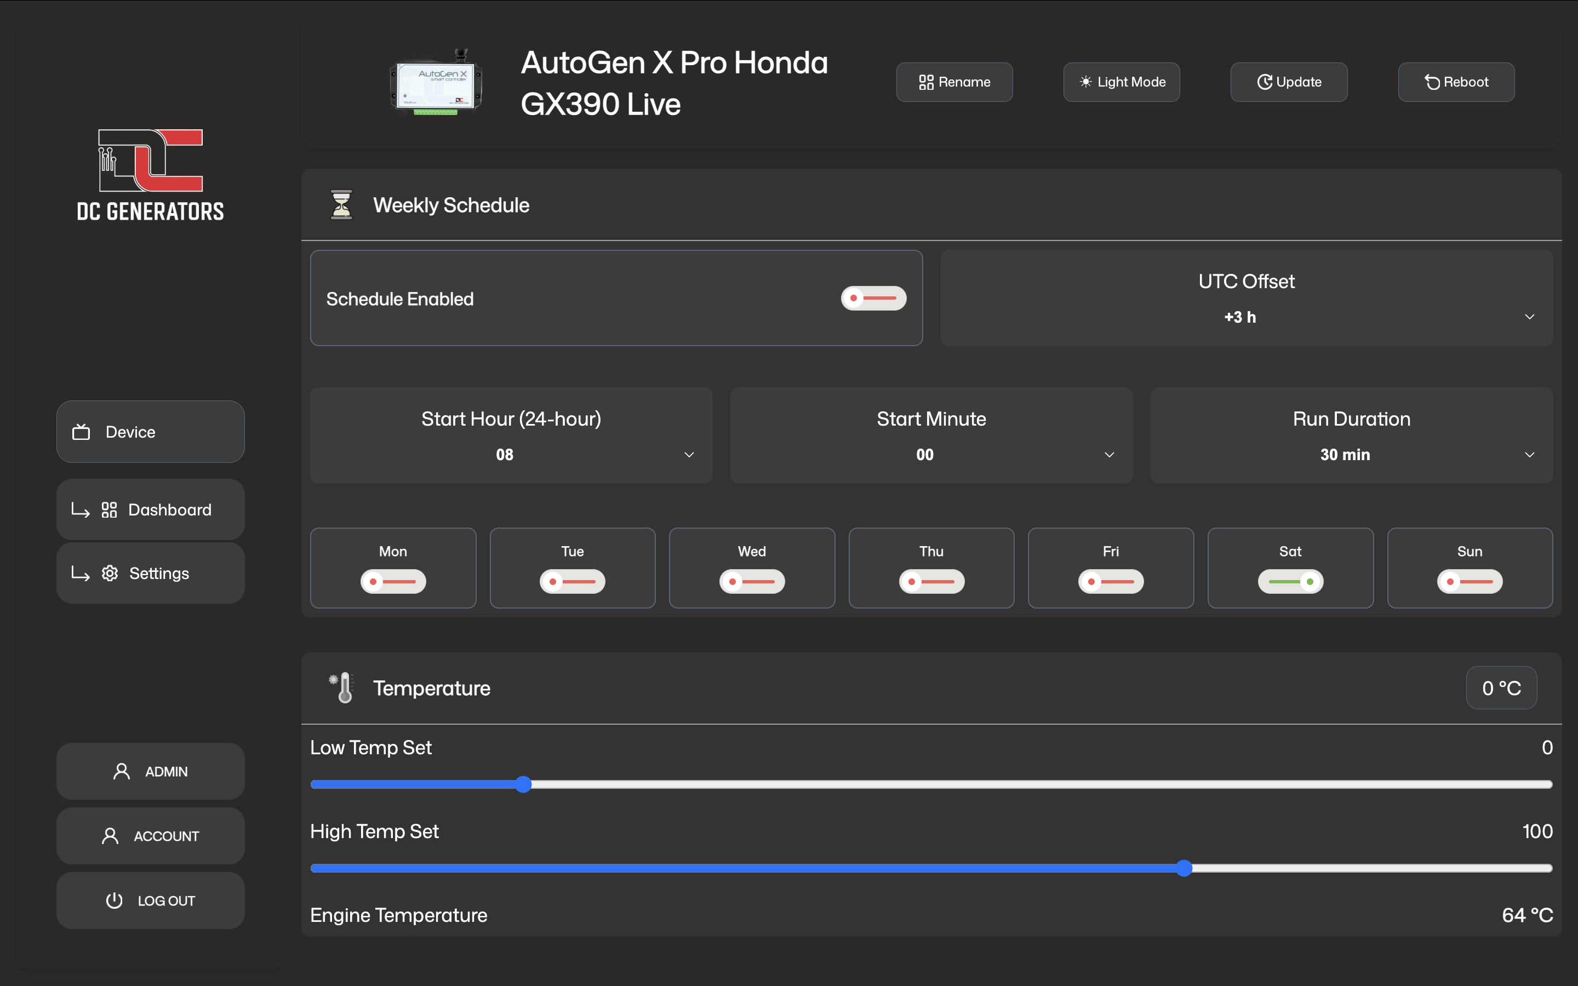The height and width of the screenshot is (986, 1578).
Task: Click the 'Weekly Schedule' heading
Action: pyautogui.click(x=451, y=205)
